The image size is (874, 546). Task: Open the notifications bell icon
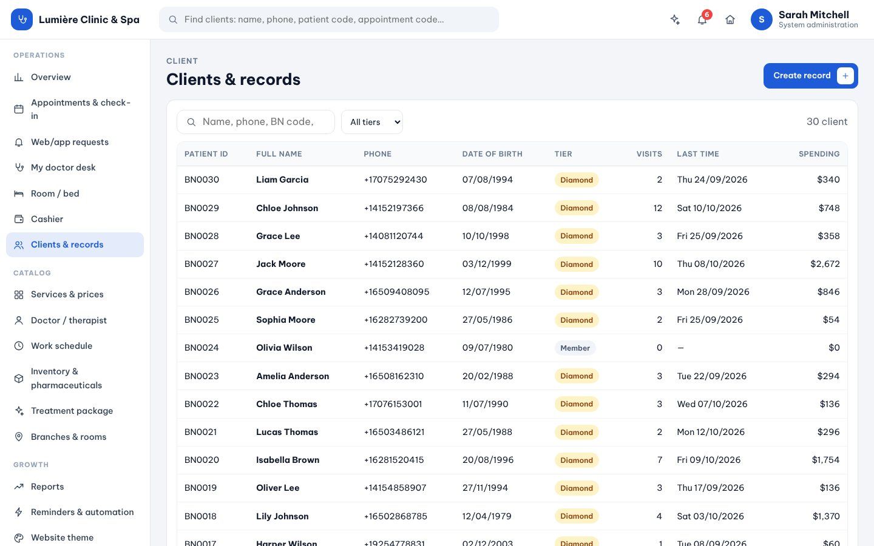[702, 19]
